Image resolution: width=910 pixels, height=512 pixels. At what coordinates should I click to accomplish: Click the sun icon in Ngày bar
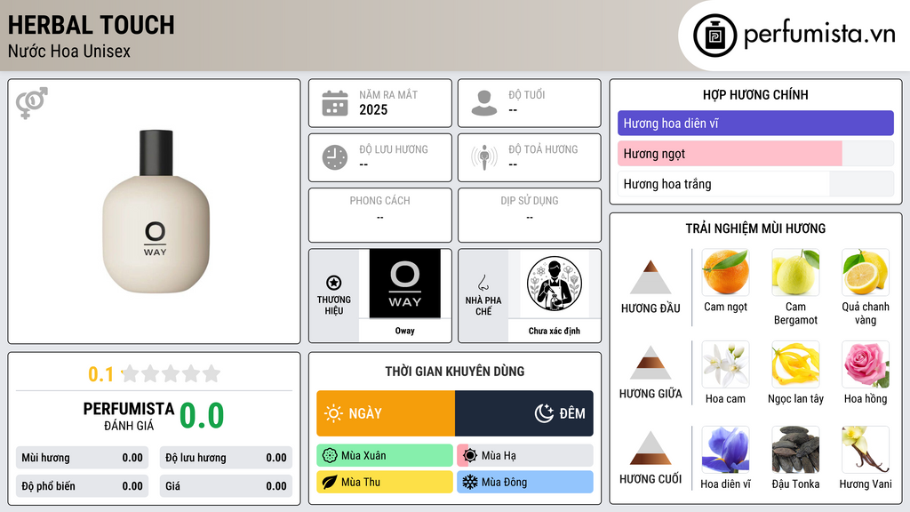(333, 413)
